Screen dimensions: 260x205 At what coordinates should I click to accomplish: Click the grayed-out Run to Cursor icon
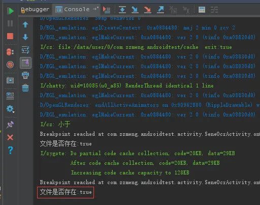[186, 10]
